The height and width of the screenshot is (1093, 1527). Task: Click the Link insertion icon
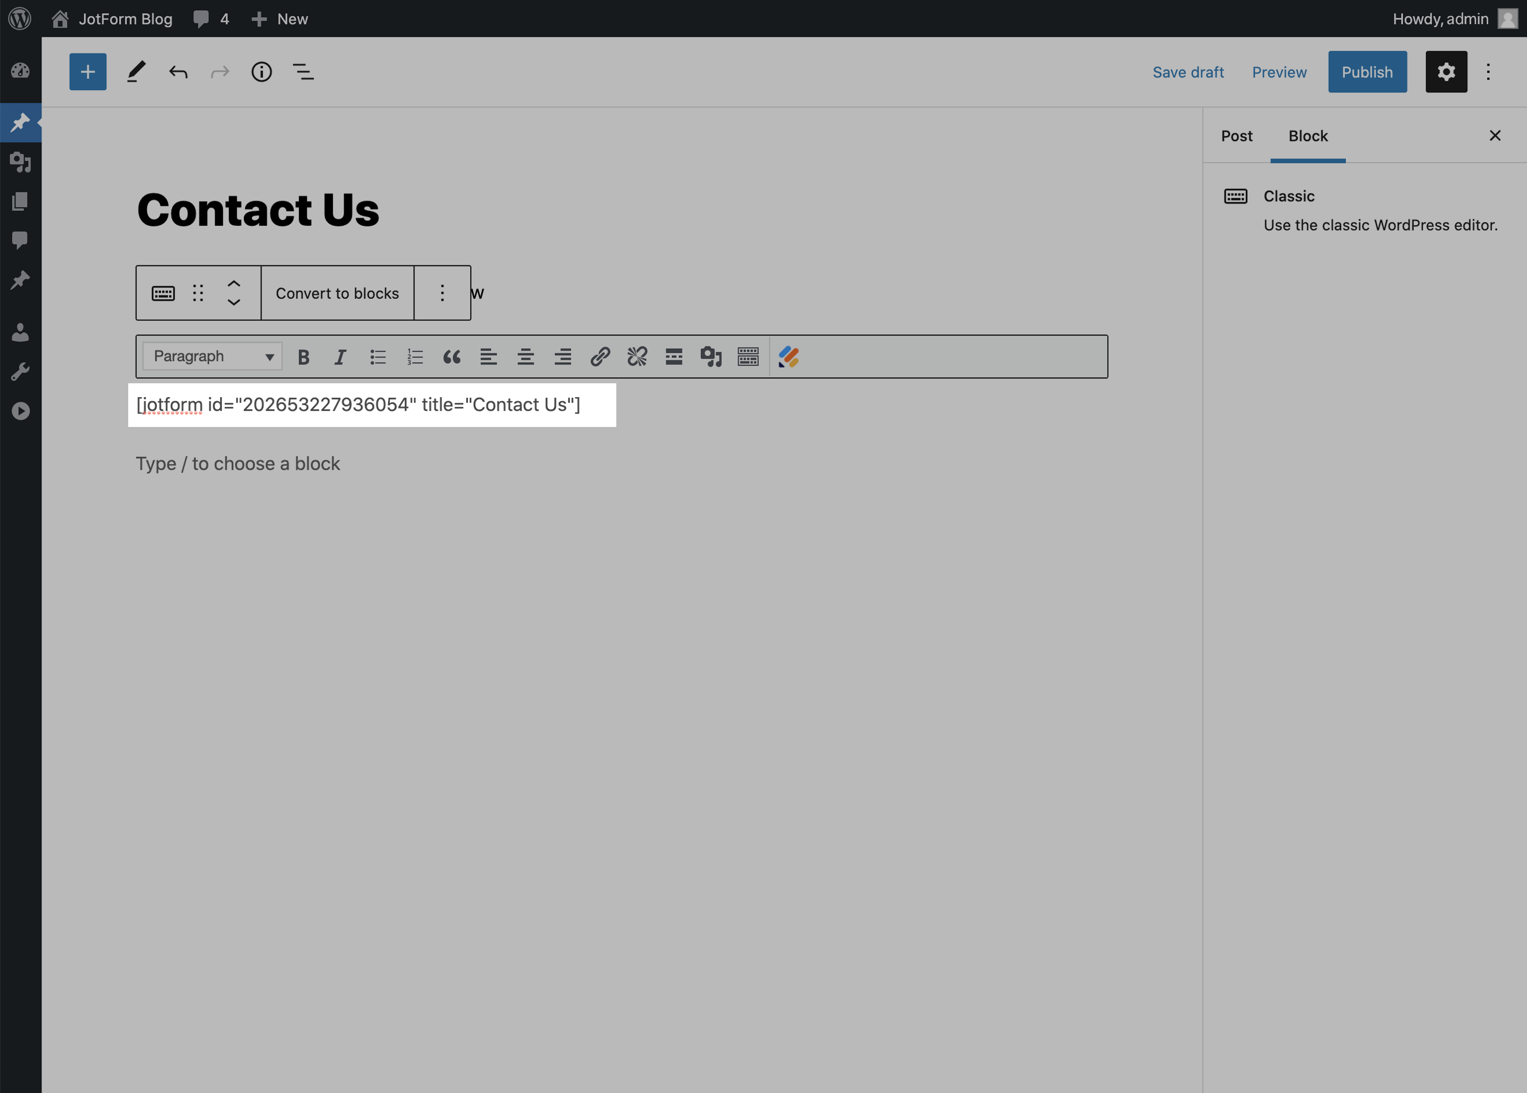599,356
